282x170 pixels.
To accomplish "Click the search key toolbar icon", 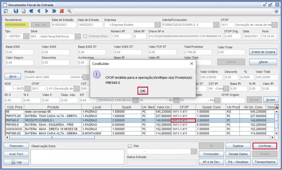I will 69,11.
